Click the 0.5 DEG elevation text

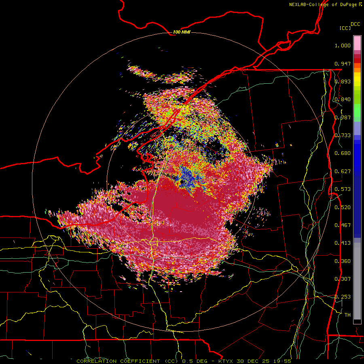[x=195, y=361]
